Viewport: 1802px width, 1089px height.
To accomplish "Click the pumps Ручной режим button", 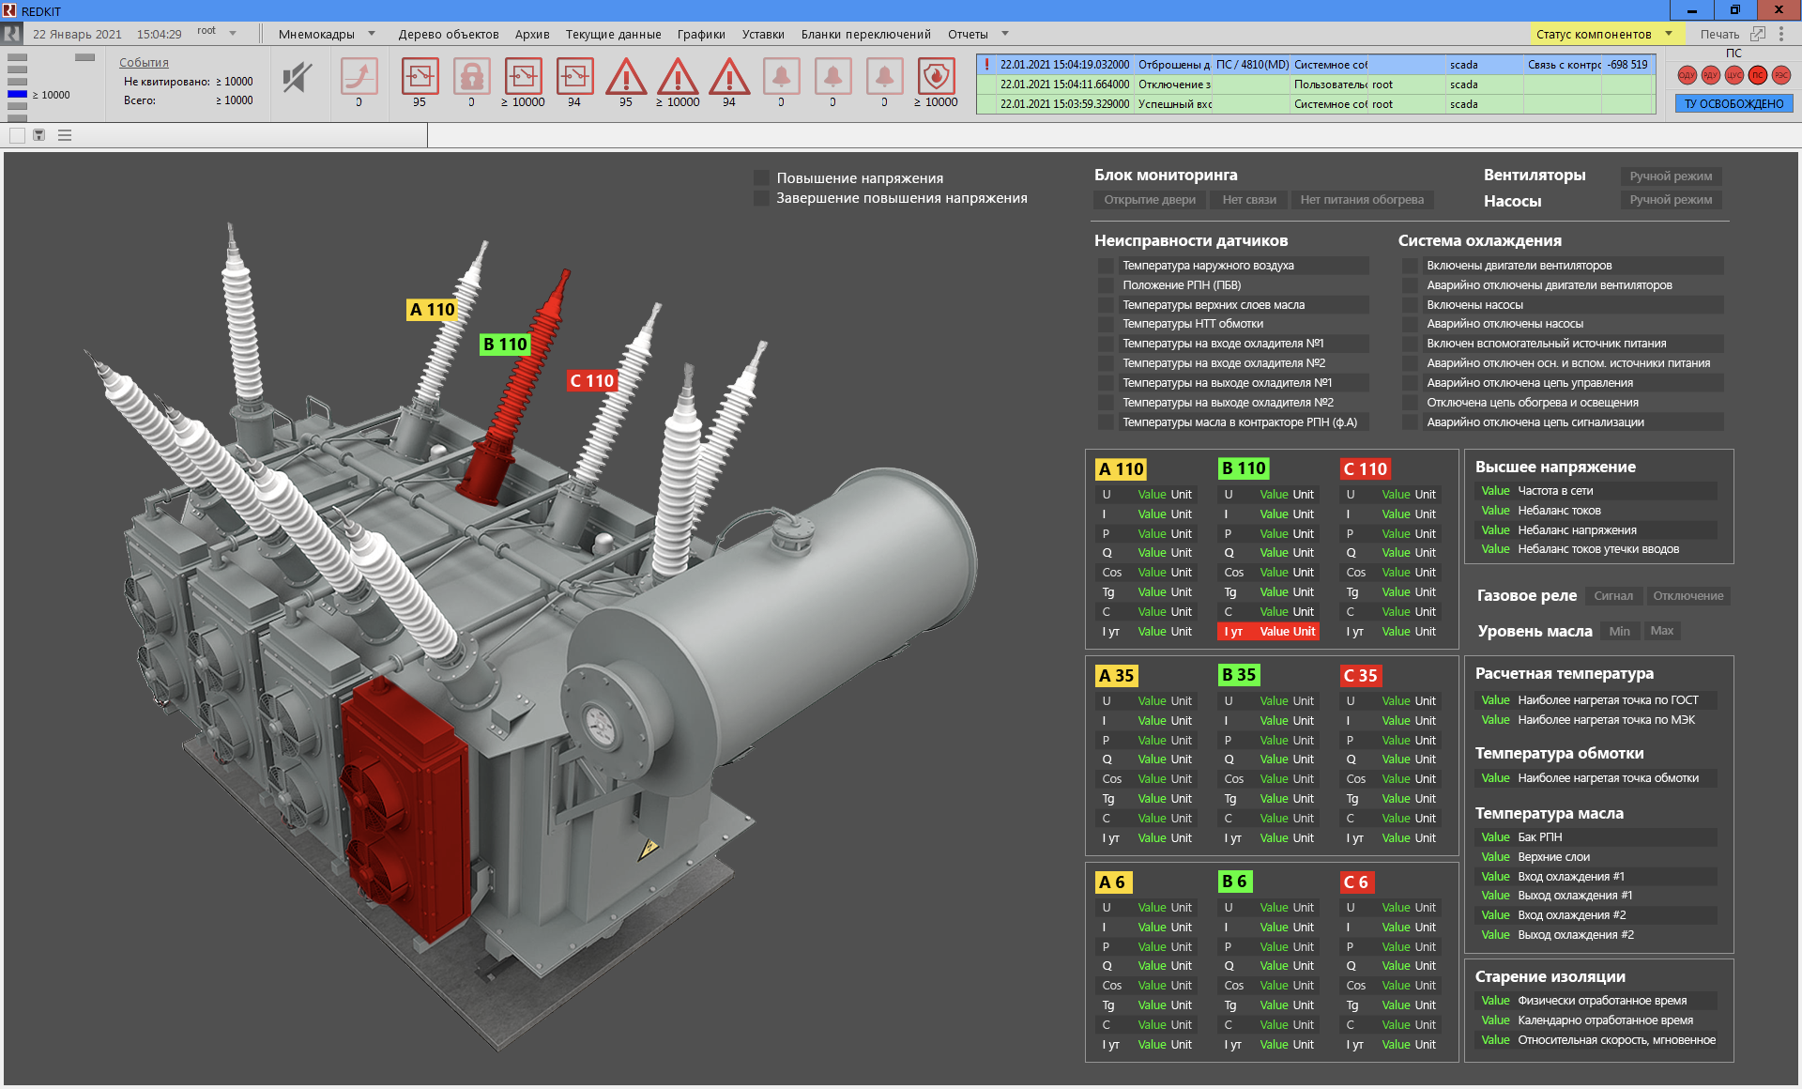I will [x=1671, y=200].
